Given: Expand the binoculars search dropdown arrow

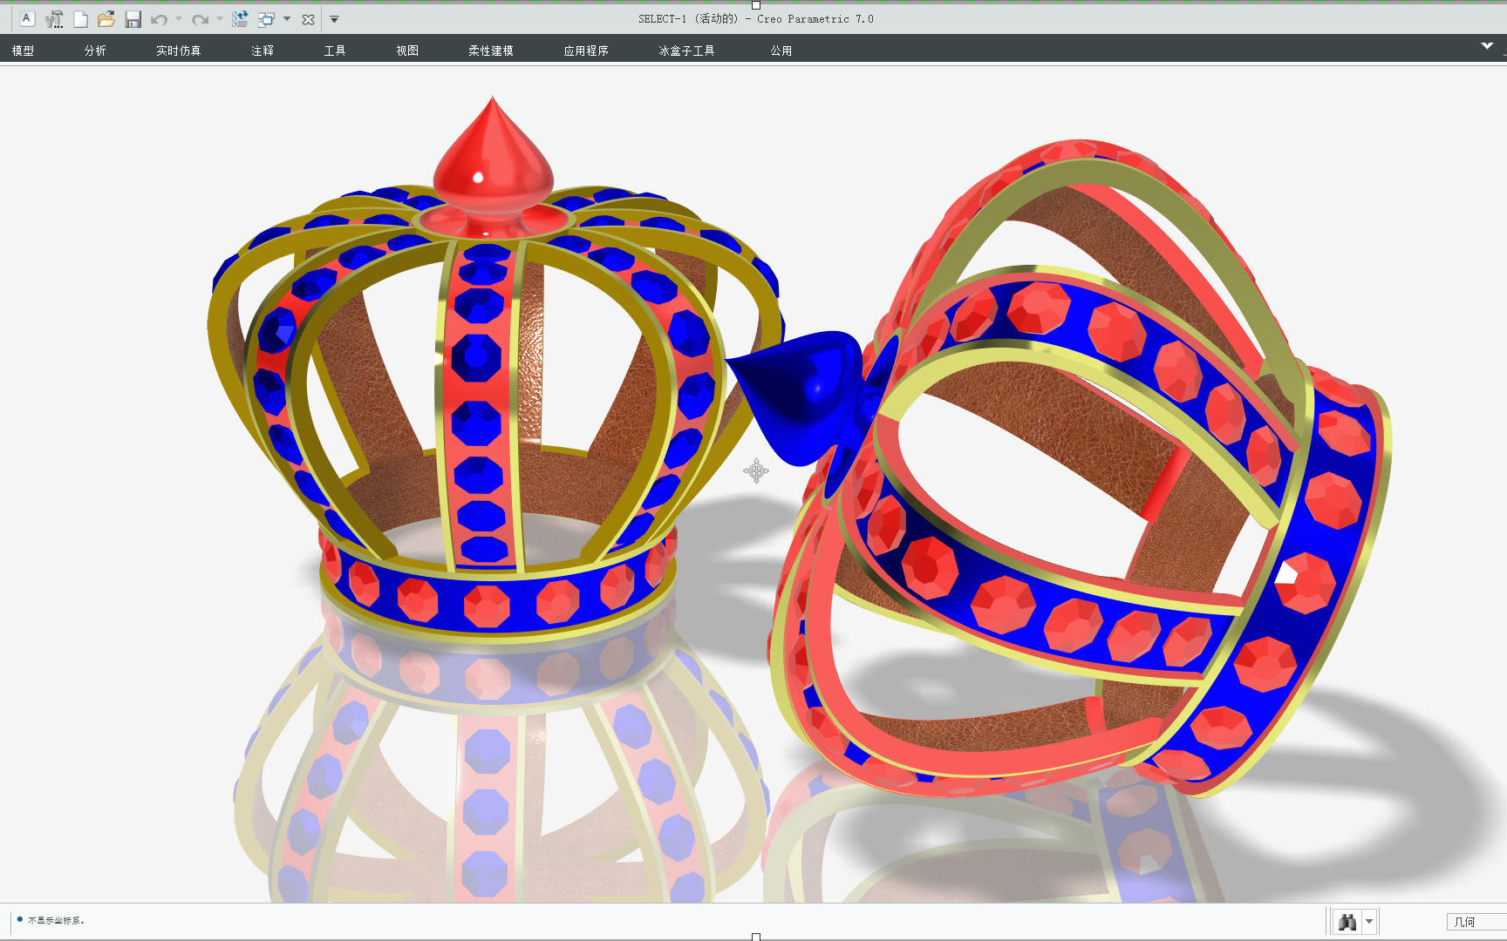Looking at the screenshot, I should (1369, 921).
